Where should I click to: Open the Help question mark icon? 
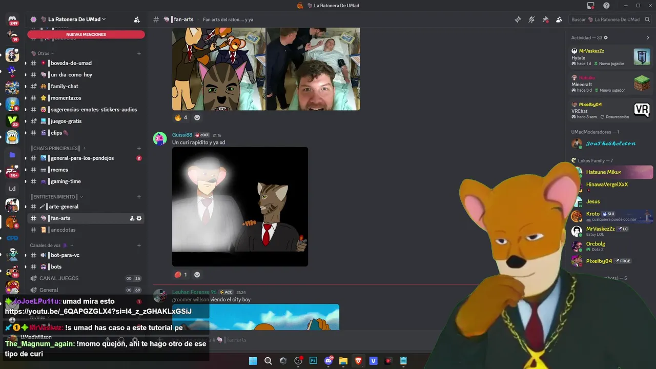(x=606, y=6)
